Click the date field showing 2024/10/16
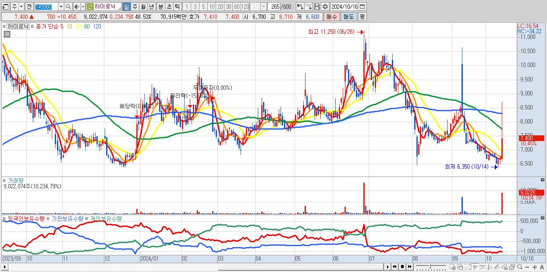Viewport: 547px width, 272px height. [345, 7]
